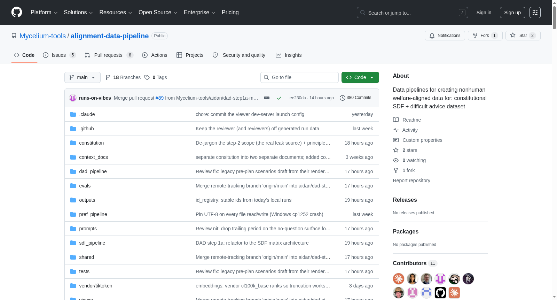Open the Readme book icon link

407,120
